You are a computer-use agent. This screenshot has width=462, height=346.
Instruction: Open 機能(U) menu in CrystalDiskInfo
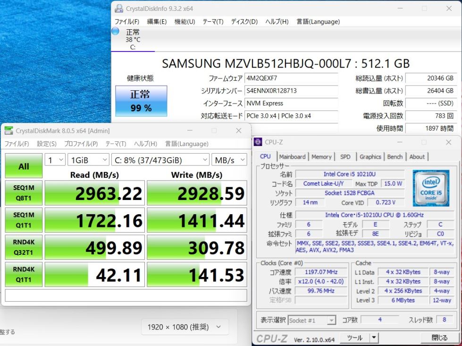pos(185,22)
